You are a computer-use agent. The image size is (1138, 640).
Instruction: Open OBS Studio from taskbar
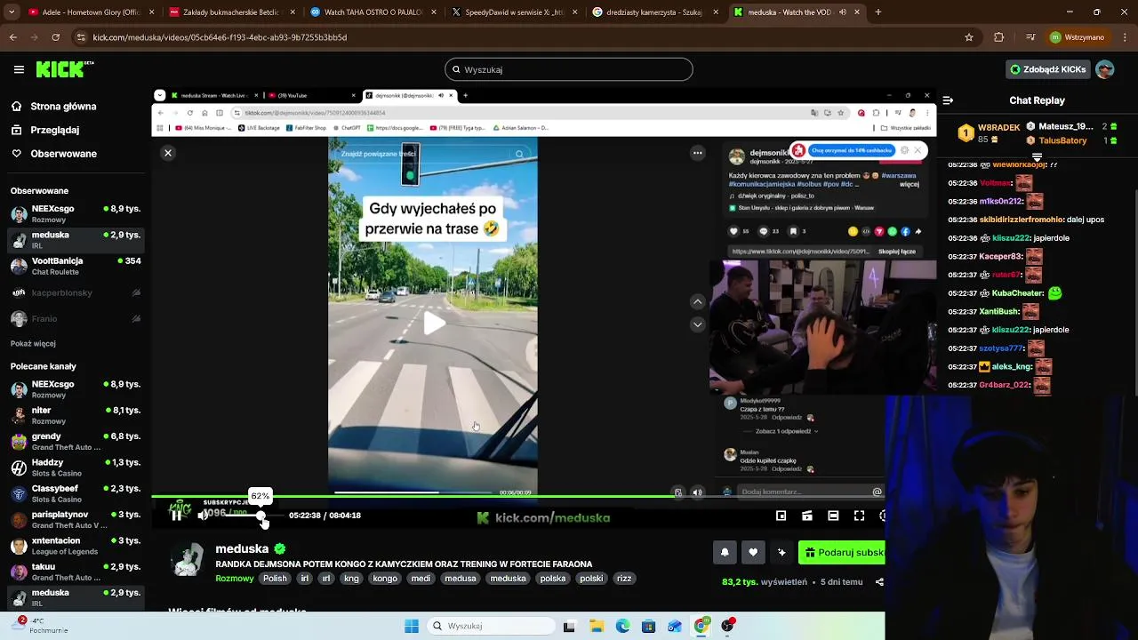point(727,626)
